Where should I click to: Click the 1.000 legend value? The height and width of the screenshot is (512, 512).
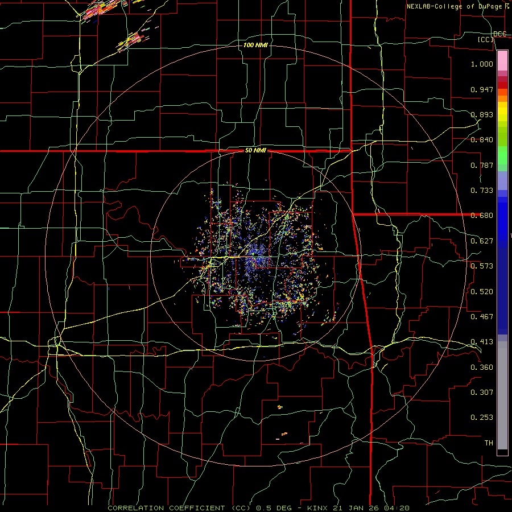pos(482,64)
